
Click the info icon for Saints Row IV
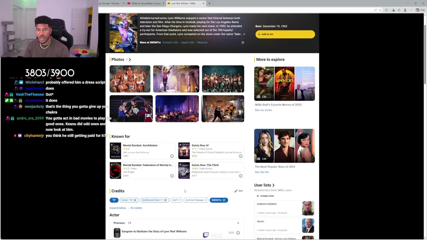(241, 156)
